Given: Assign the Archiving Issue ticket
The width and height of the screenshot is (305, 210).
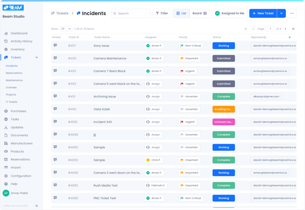Looking at the screenshot, I should coord(153,96).
